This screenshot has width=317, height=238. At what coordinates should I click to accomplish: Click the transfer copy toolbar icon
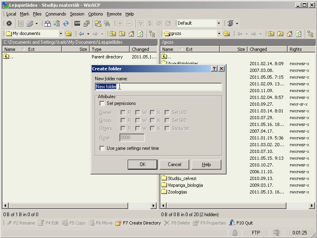[x=30, y=23]
